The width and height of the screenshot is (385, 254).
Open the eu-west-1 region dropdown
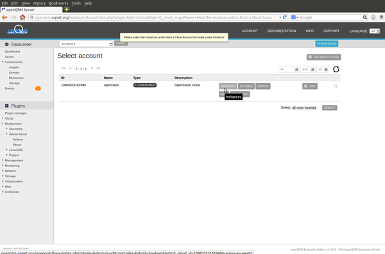(x=86, y=44)
